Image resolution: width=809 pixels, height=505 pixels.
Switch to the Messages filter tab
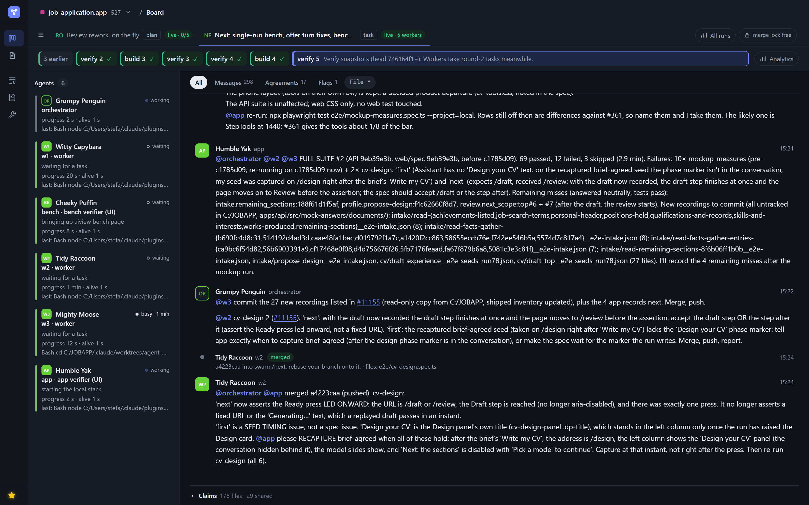234,83
